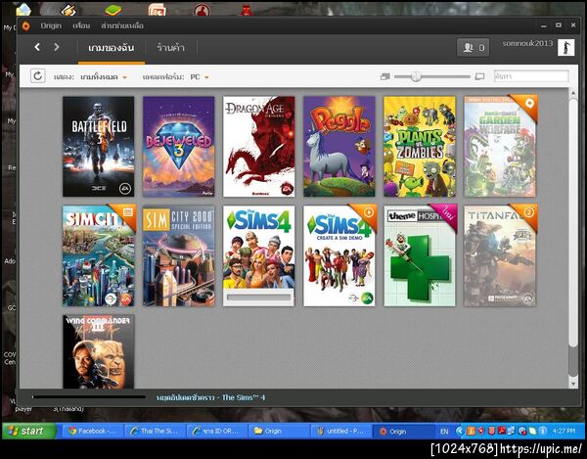
Task: Refresh the game library
Action: tap(38, 76)
